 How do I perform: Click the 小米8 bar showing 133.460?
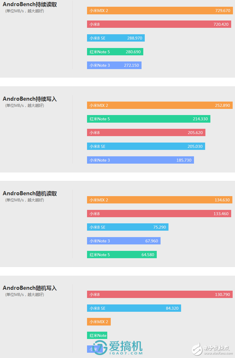click(159, 214)
